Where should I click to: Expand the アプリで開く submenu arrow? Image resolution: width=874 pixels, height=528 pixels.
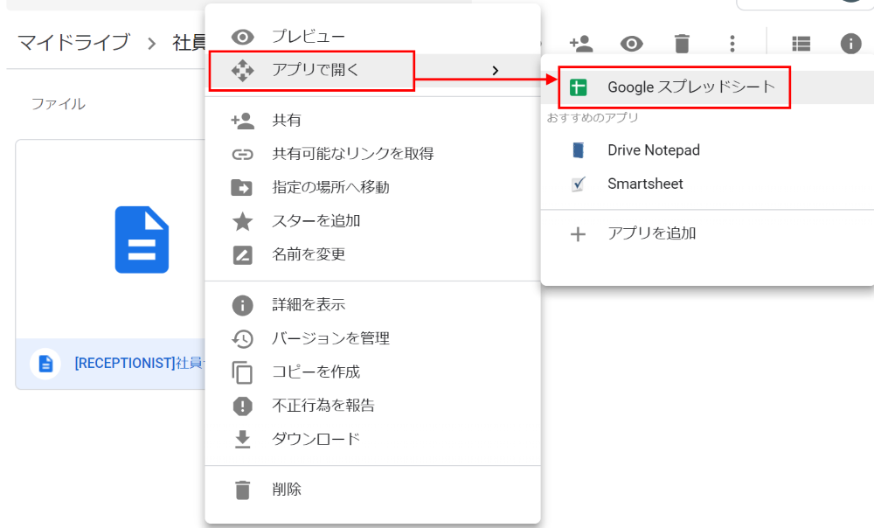click(496, 71)
